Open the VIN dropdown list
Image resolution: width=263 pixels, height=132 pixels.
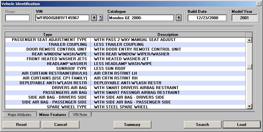[x=94, y=18]
